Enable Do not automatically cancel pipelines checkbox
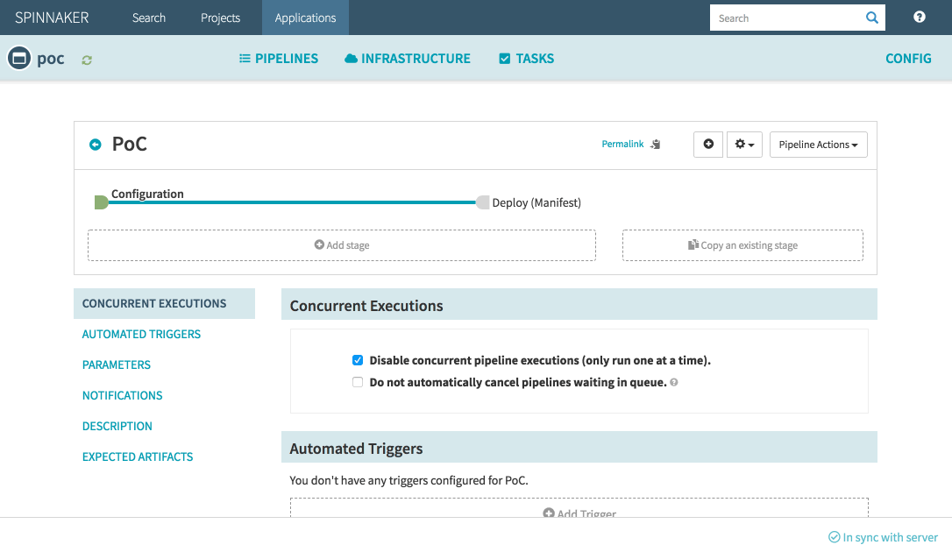 pyautogui.click(x=358, y=382)
